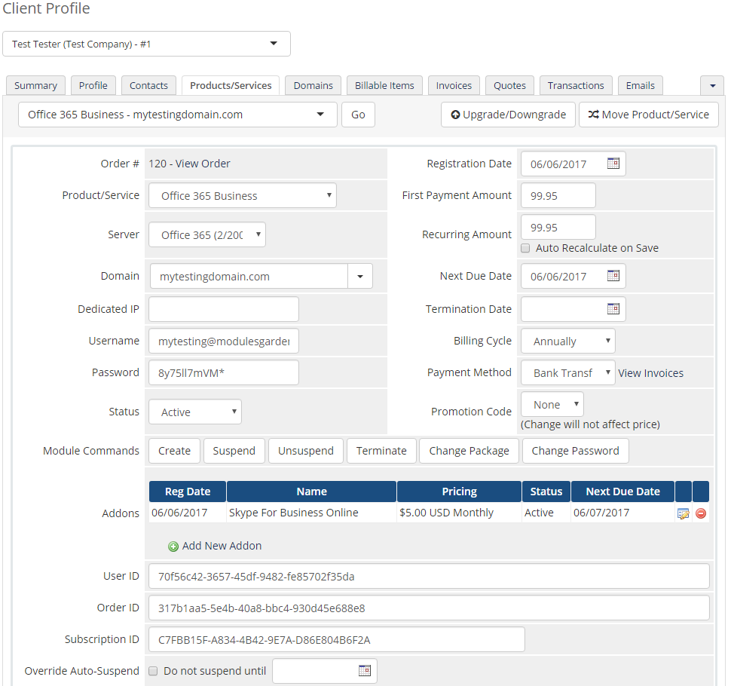The height and width of the screenshot is (686, 731).
Task: Run the Terminate module command
Action: (x=381, y=451)
